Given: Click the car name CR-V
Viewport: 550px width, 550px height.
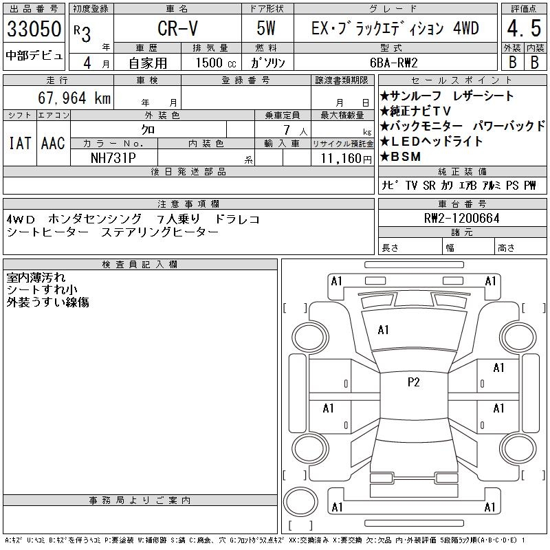Looking at the screenshot, I should pos(177,28).
